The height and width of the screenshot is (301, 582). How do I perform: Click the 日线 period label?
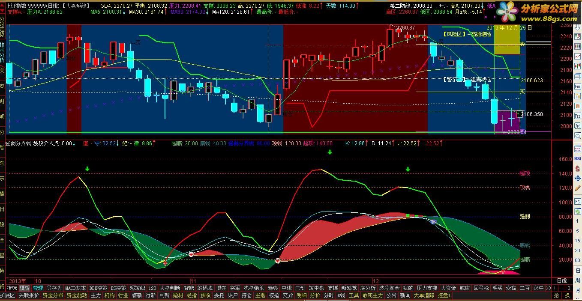[x=561, y=281]
